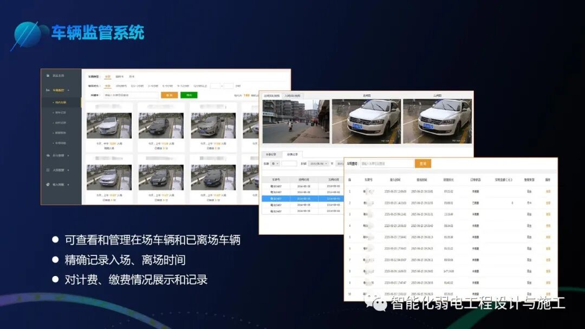This screenshot has height=329, width=585.
Task: Choose the underlined first option in the parking-duration filter row
Action: tap(108, 86)
